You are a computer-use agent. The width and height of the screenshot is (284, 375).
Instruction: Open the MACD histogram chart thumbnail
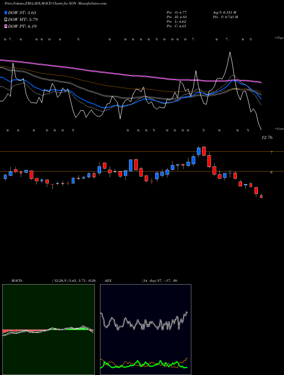[48, 330]
